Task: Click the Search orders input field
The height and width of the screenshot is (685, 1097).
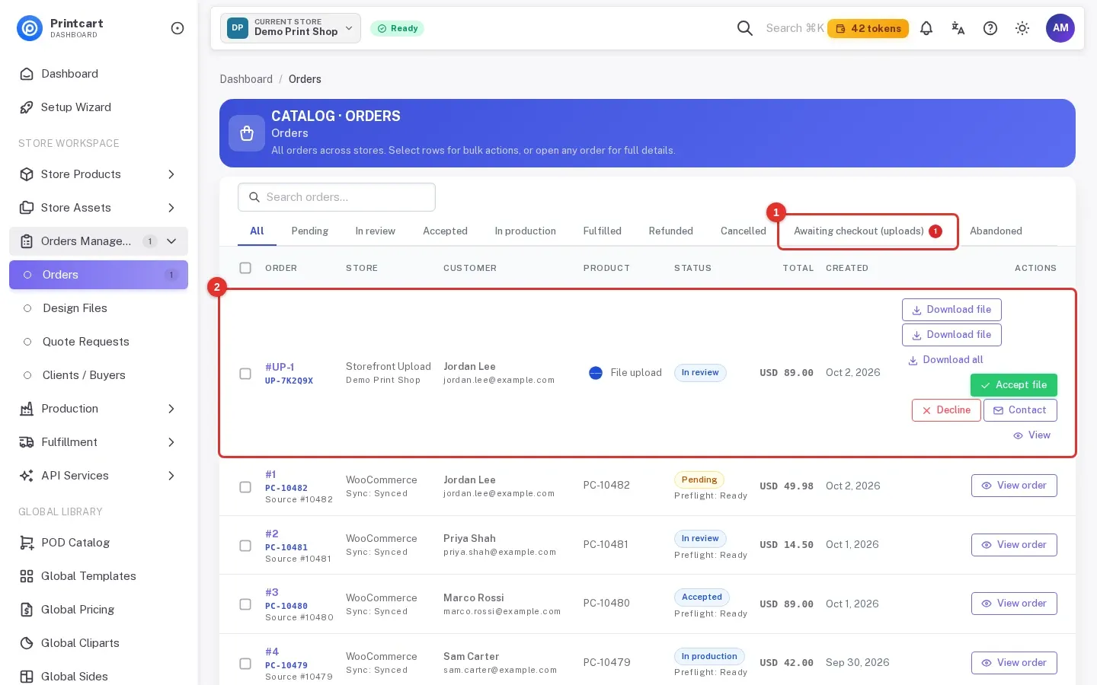Action: click(337, 197)
